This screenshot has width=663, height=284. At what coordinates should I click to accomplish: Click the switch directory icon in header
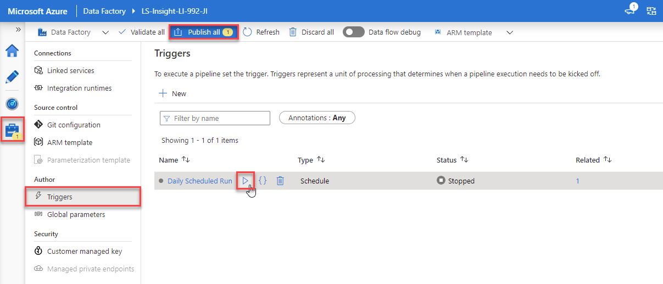(x=651, y=10)
